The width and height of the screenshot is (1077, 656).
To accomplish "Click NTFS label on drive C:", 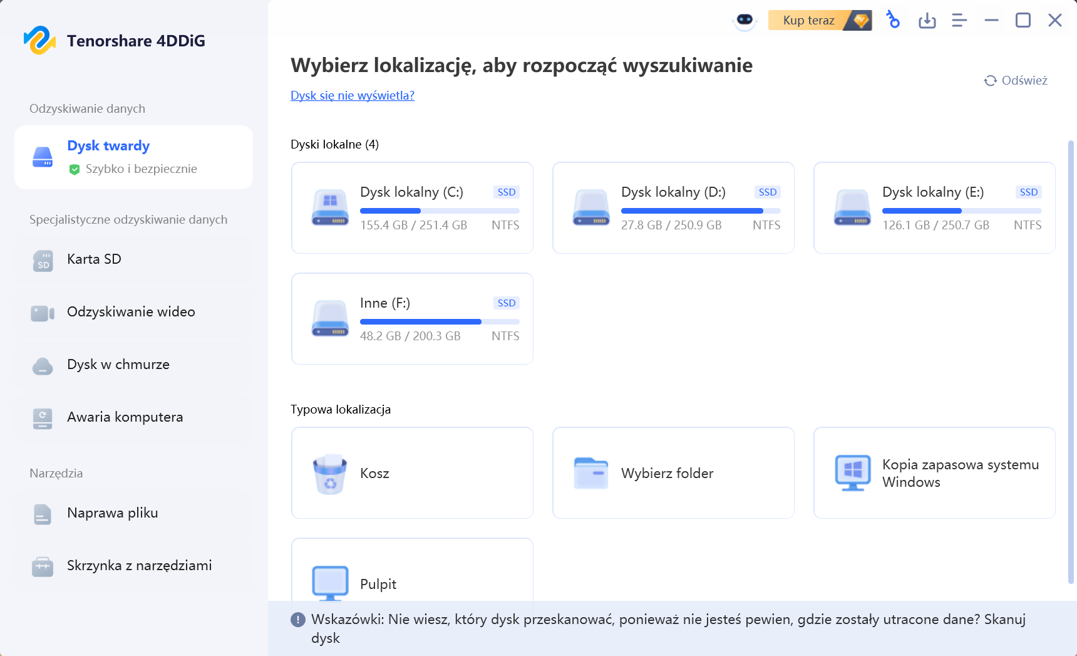I will (x=505, y=225).
